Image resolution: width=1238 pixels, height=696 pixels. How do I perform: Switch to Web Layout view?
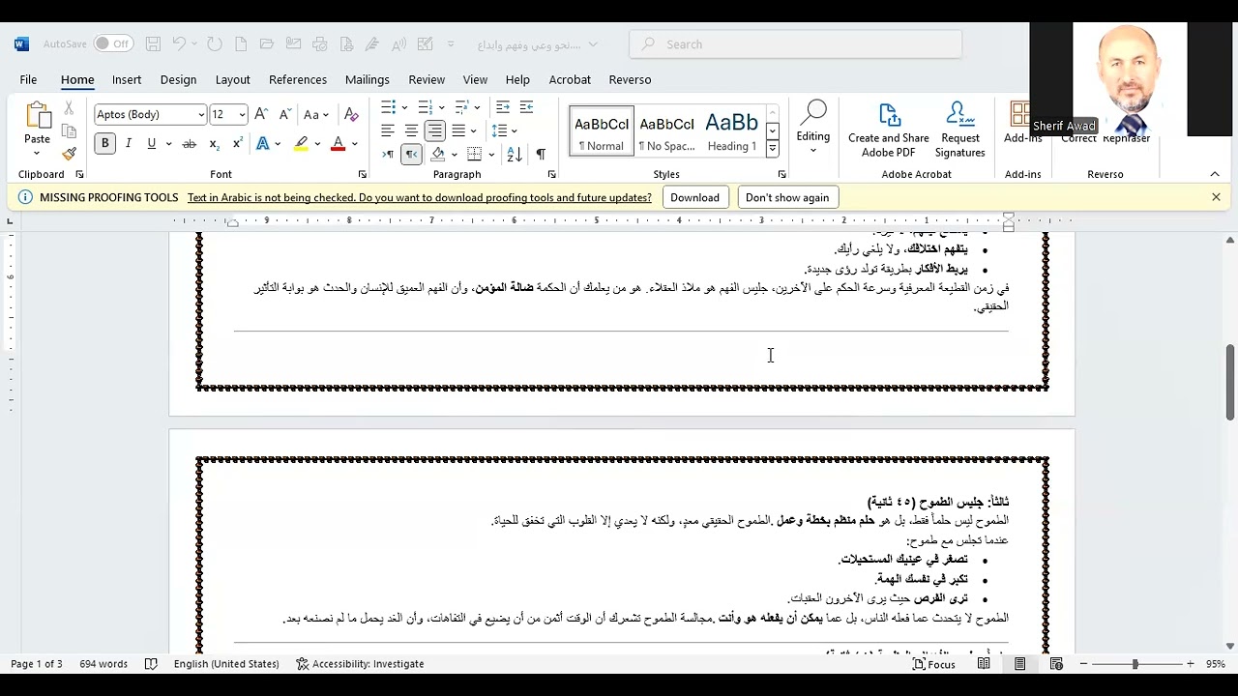tap(1056, 664)
